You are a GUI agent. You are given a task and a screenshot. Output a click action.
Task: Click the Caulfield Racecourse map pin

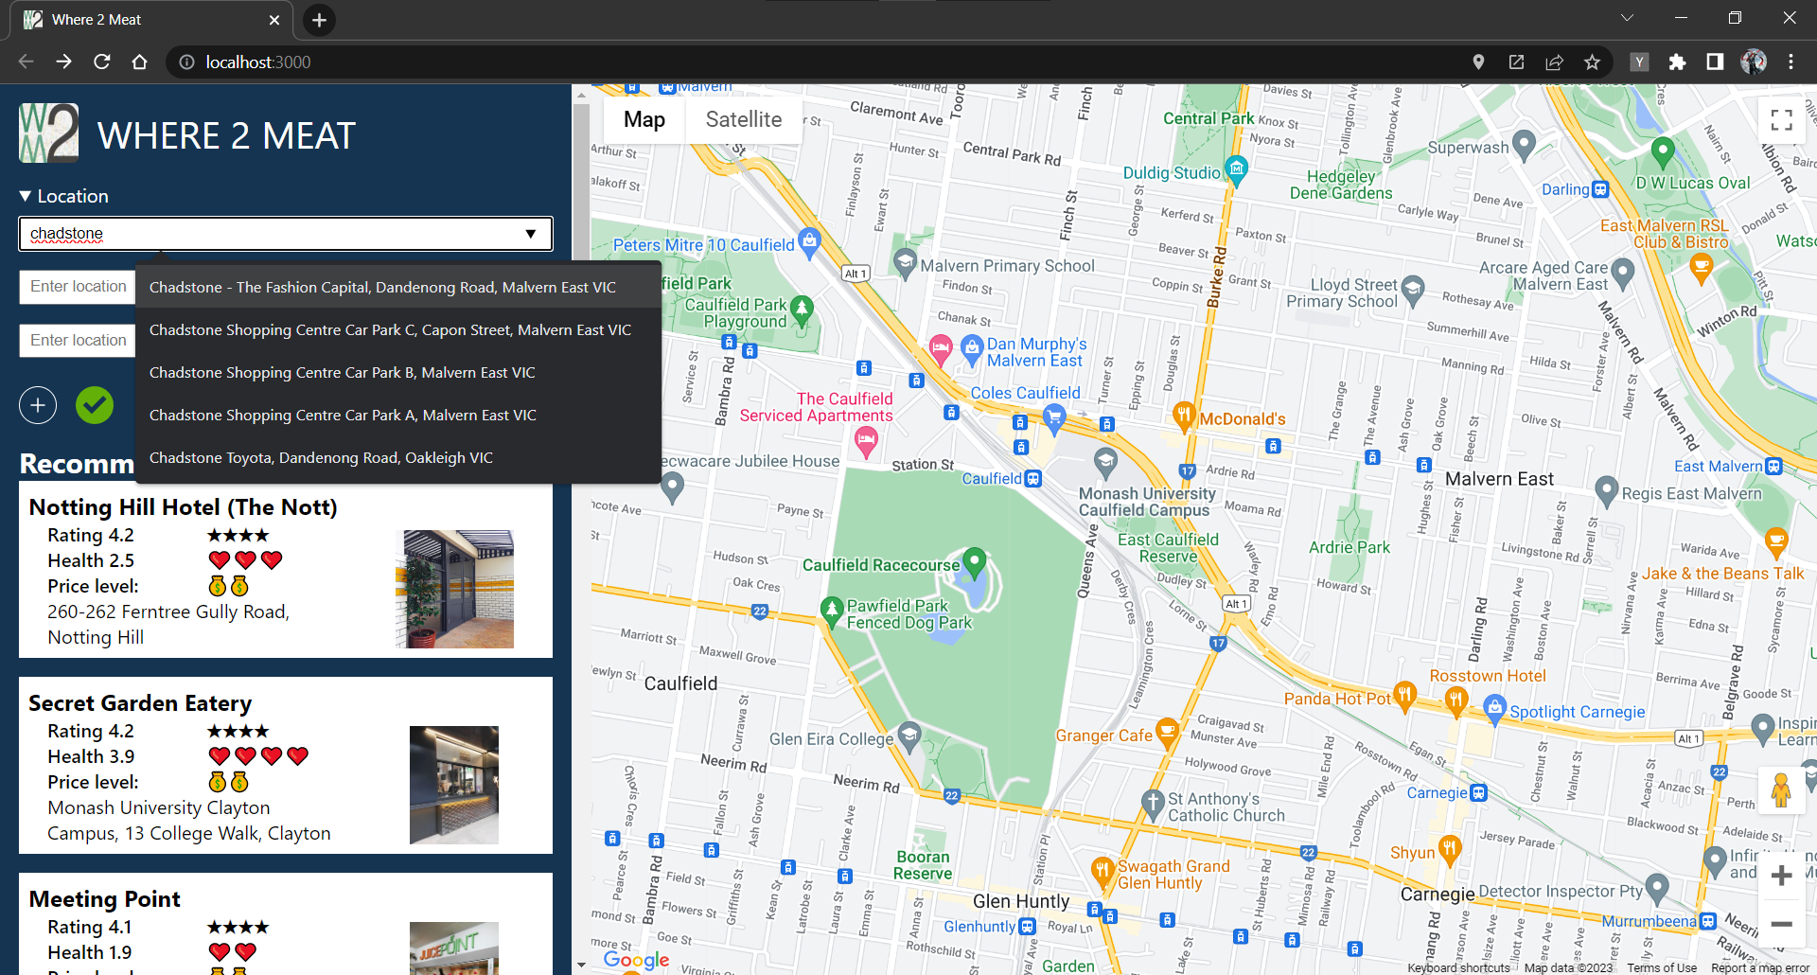[974, 562]
